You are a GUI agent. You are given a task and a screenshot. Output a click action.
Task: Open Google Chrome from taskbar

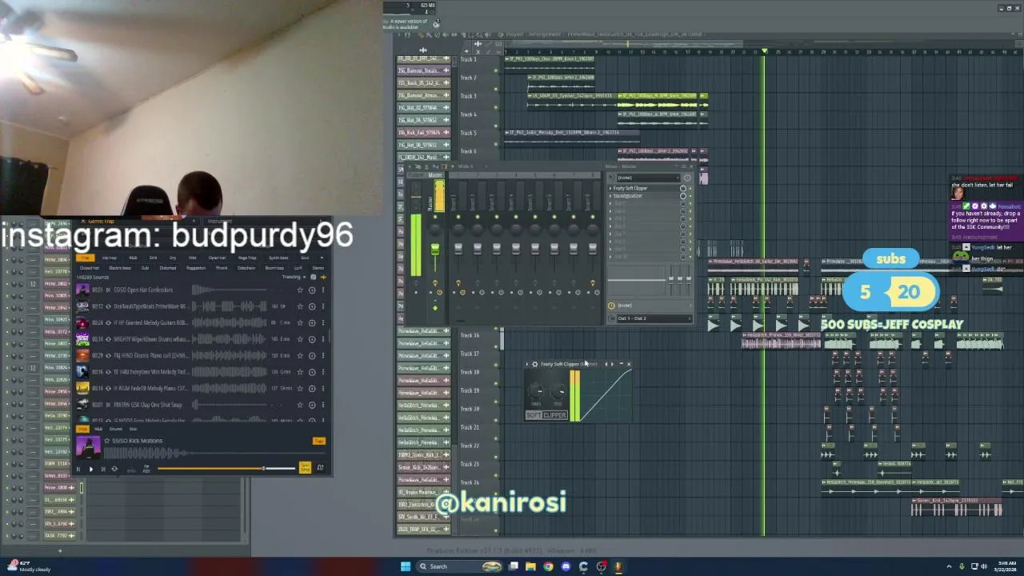(x=548, y=566)
